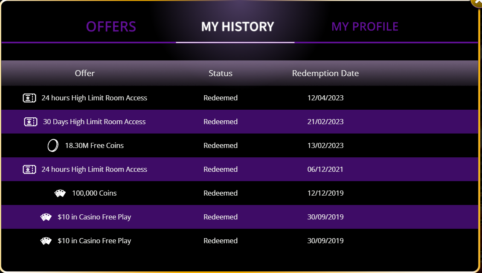Viewport: 482px width, 273px height.
Task: Click the 12/12/2019 redemption date
Action: point(325,193)
